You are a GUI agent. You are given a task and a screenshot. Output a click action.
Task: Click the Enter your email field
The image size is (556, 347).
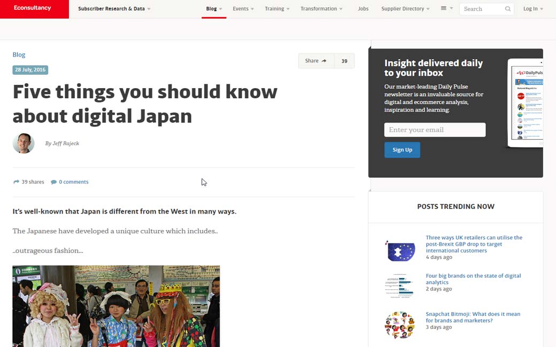pyautogui.click(x=435, y=130)
